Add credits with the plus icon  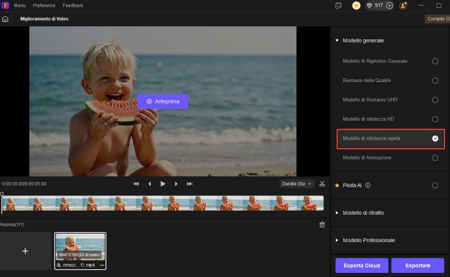pyautogui.click(x=389, y=6)
